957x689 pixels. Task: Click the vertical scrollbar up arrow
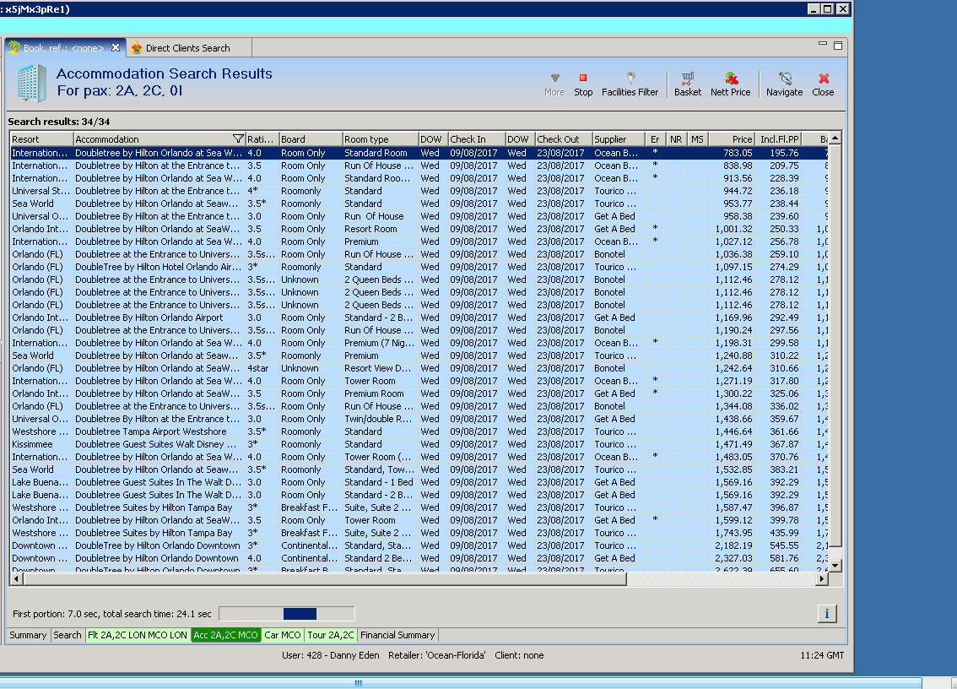835,138
